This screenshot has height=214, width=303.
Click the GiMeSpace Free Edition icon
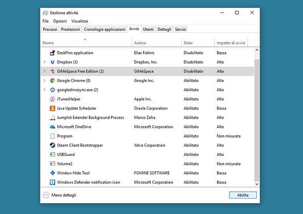[52, 71]
